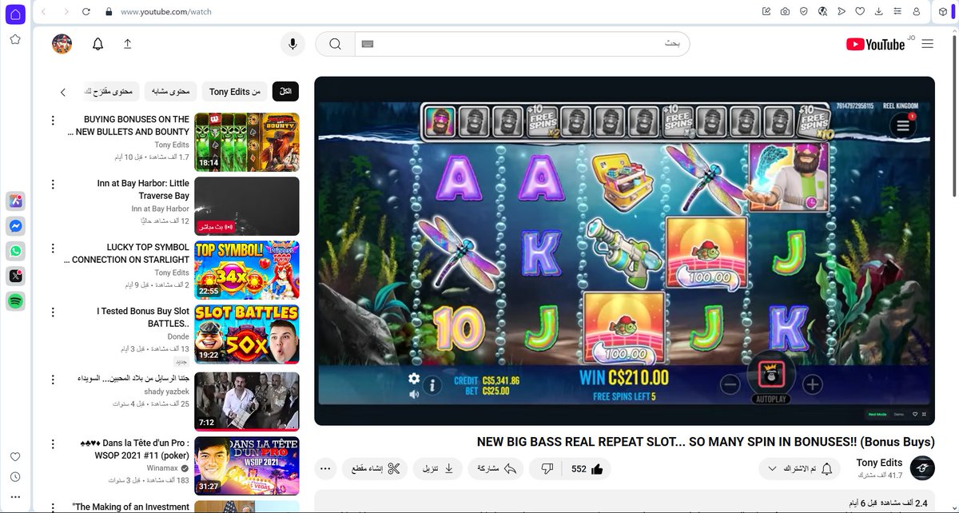Open YouTube notifications bell

click(x=97, y=44)
